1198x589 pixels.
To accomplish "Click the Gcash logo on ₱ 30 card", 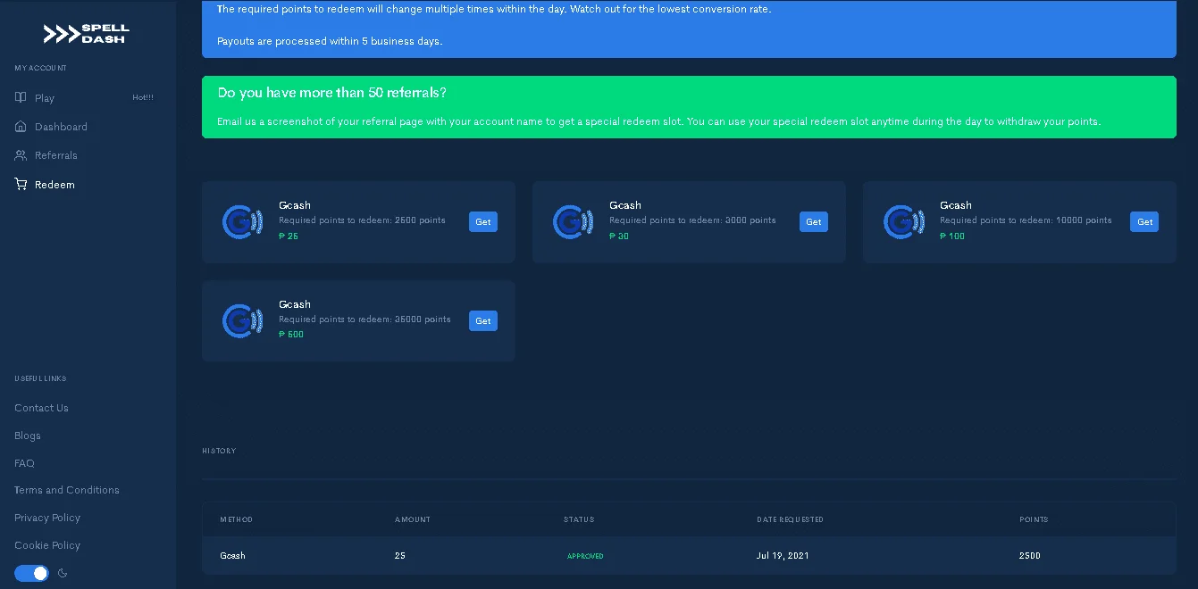I will click(x=573, y=222).
